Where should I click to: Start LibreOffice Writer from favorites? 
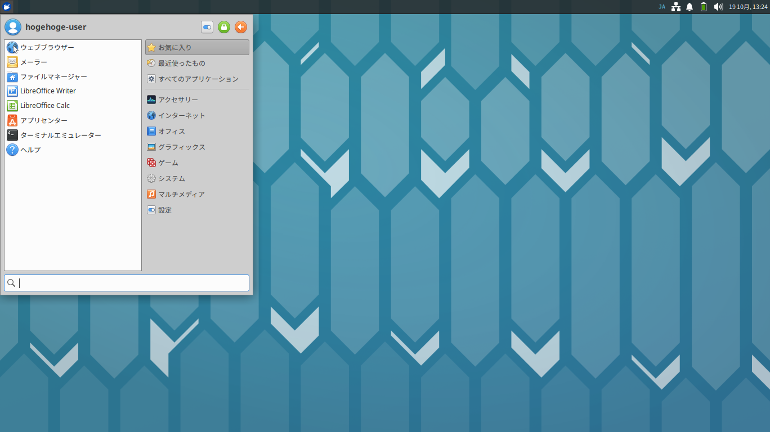pyautogui.click(x=73, y=91)
